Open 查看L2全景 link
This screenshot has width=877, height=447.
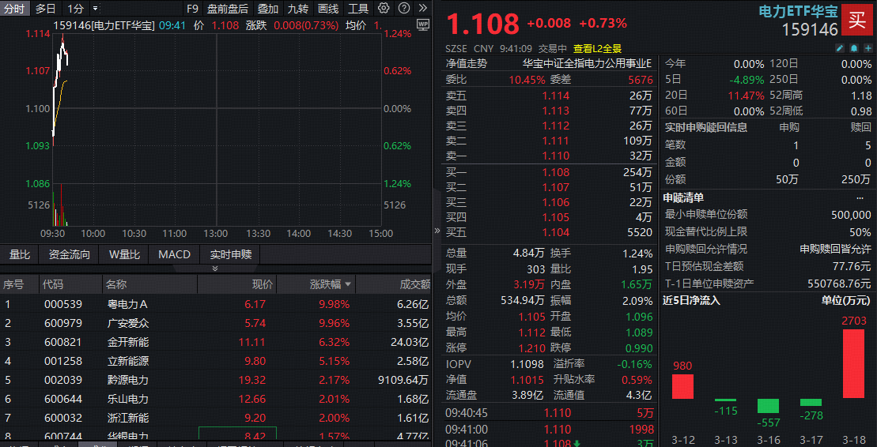[597, 48]
